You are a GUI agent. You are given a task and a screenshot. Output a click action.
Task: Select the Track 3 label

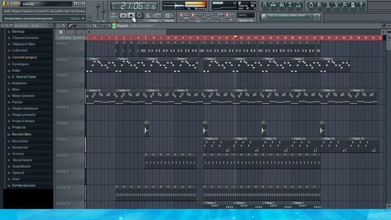pos(62,75)
